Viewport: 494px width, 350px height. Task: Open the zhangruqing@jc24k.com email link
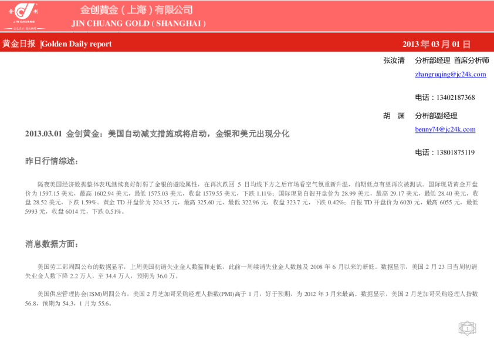[450, 75]
